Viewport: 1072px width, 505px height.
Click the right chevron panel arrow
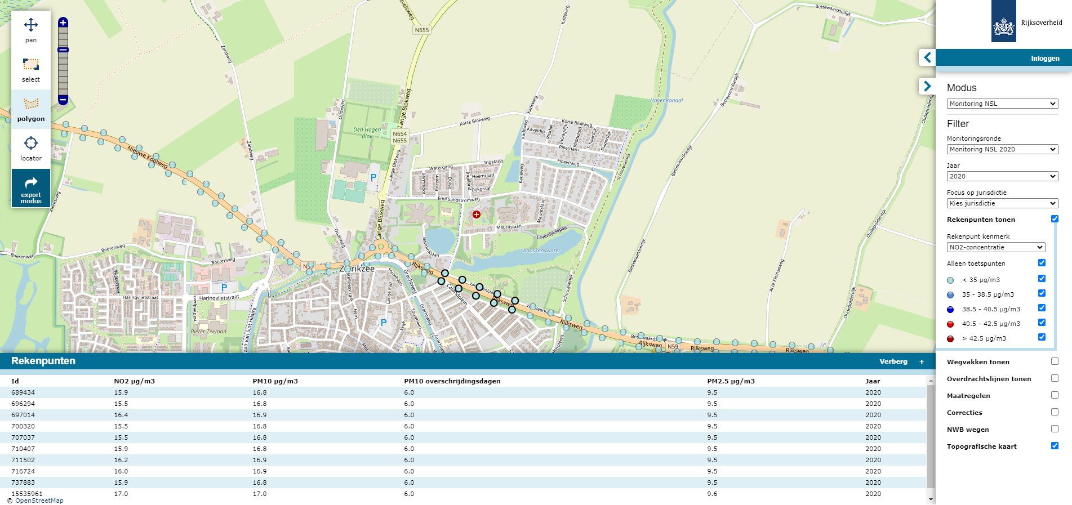[927, 86]
